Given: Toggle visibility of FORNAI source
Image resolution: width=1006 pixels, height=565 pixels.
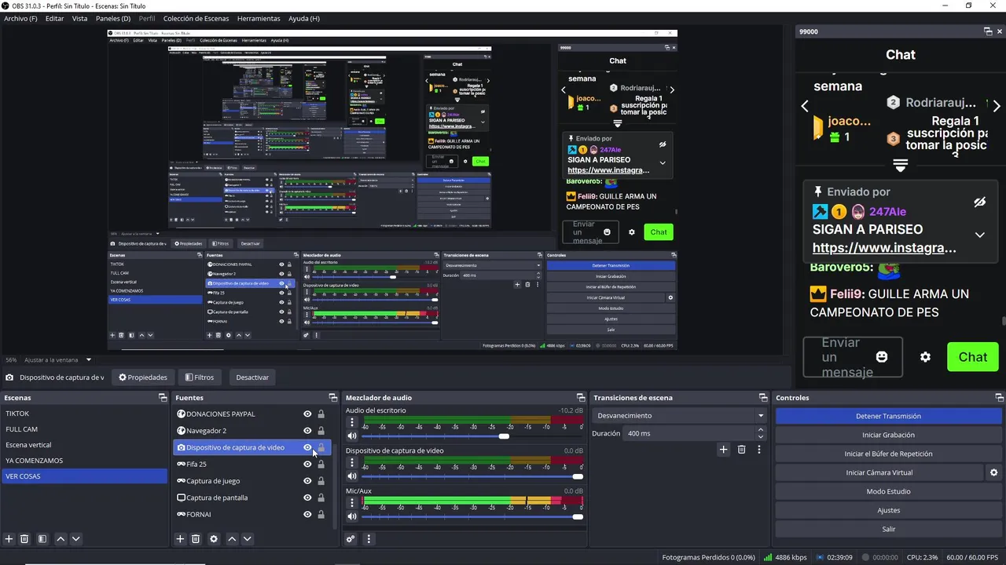Looking at the screenshot, I should click(x=307, y=515).
